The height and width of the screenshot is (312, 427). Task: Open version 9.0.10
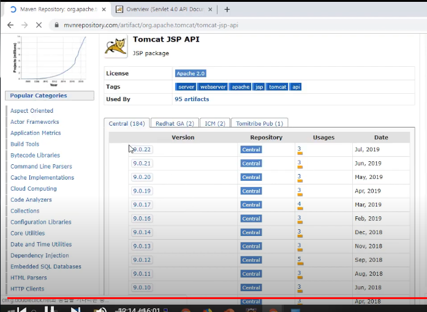(x=142, y=287)
